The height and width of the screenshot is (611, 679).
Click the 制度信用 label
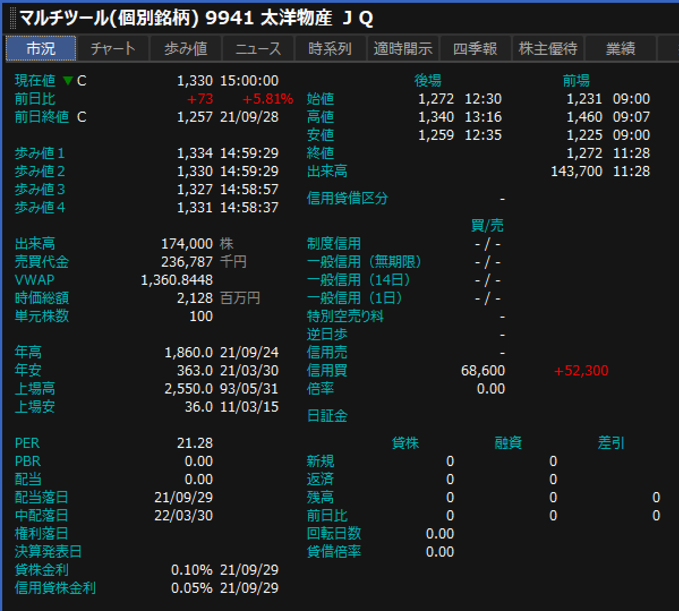(x=334, y=244)
